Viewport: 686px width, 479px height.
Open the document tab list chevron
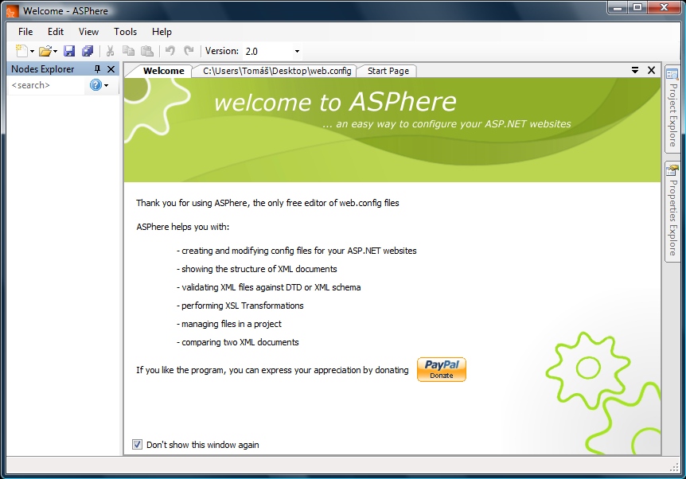(635, 70)
